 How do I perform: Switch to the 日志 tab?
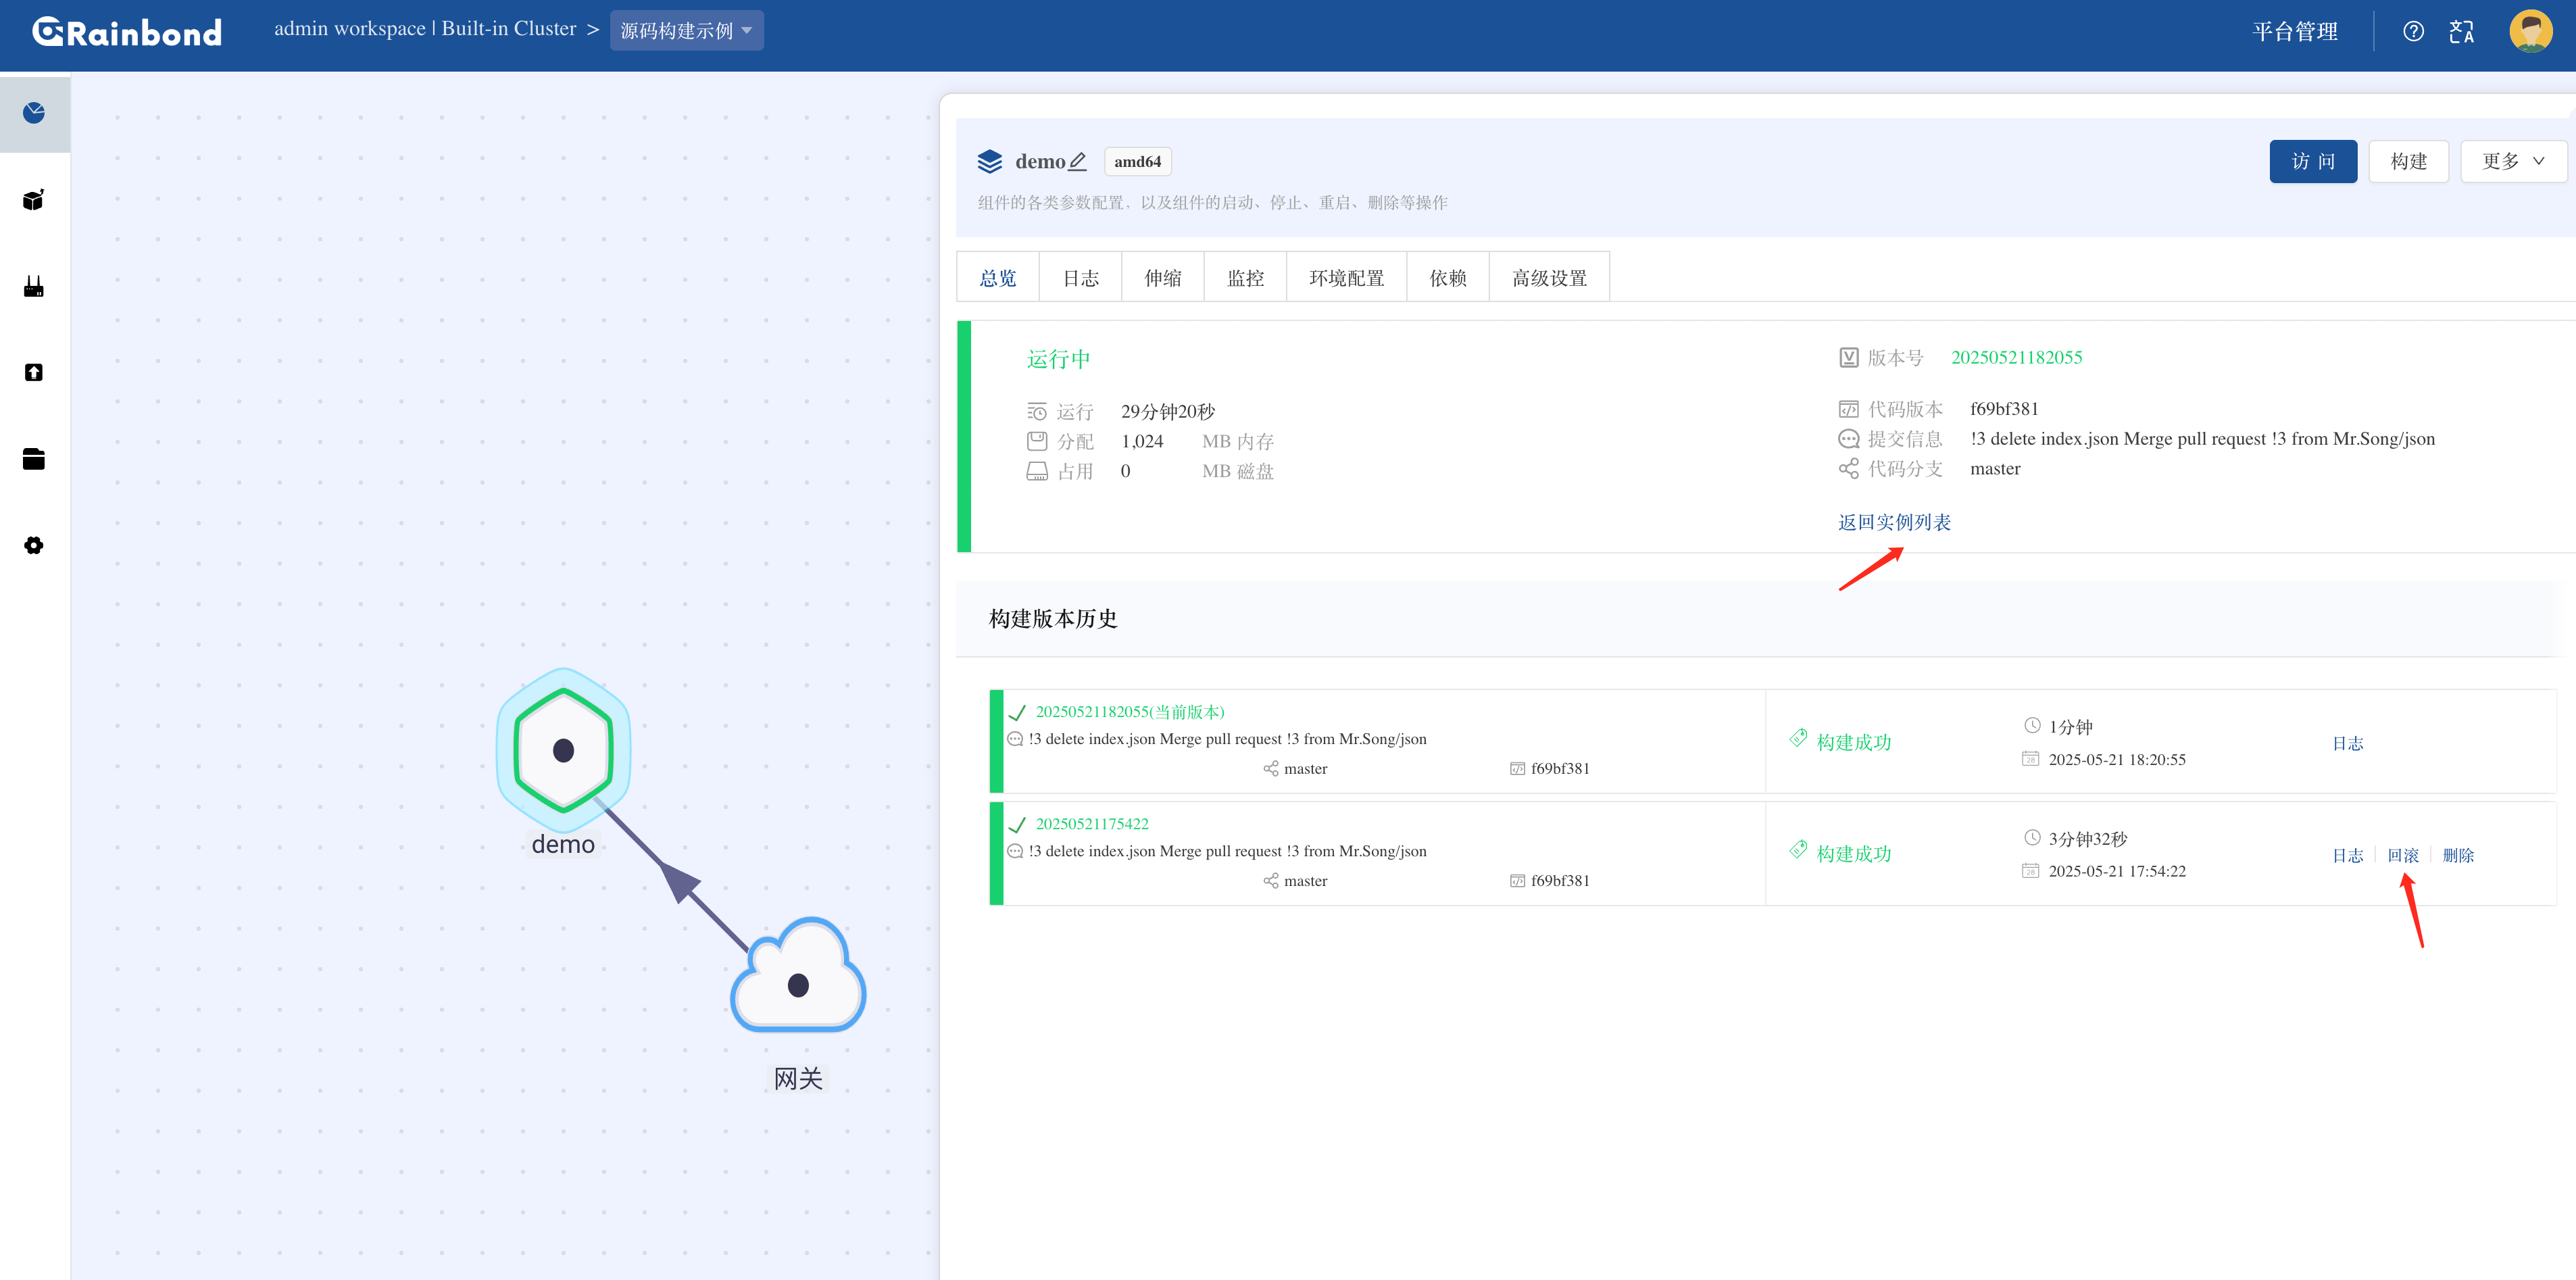click(1080, 278)
